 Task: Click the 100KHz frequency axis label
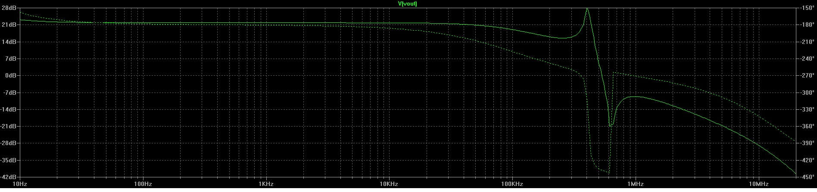click(512, 184)
